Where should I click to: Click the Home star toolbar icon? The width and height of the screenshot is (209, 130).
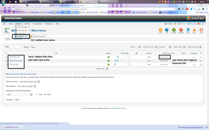tap(194, 30)
